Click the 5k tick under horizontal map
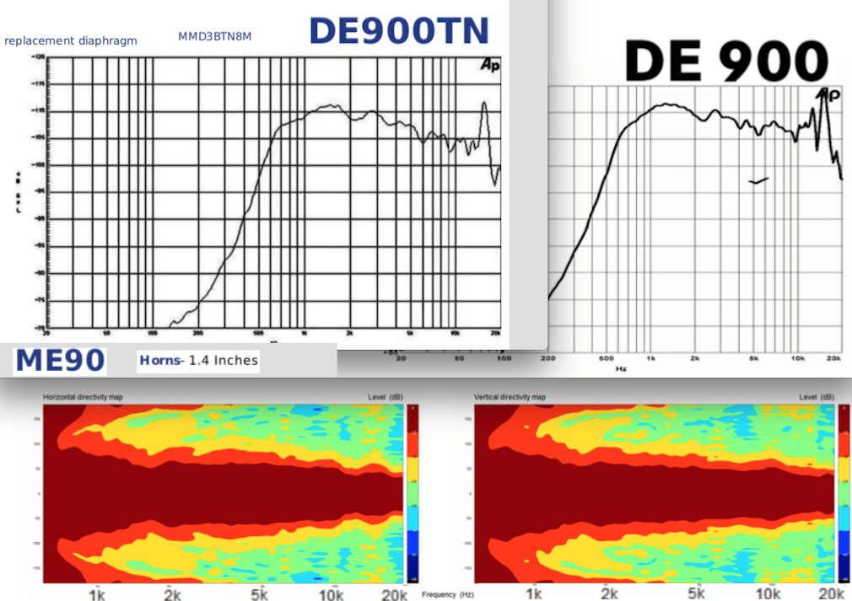The width and height of the screenshot is (852, 601). (260, 594)
